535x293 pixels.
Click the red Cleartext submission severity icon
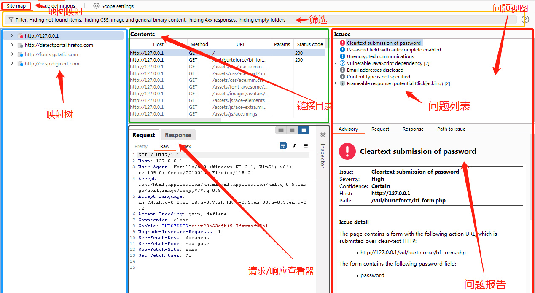342,43
